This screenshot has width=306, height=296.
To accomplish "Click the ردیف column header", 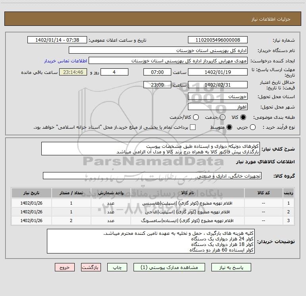I will [x=289, y=193].
